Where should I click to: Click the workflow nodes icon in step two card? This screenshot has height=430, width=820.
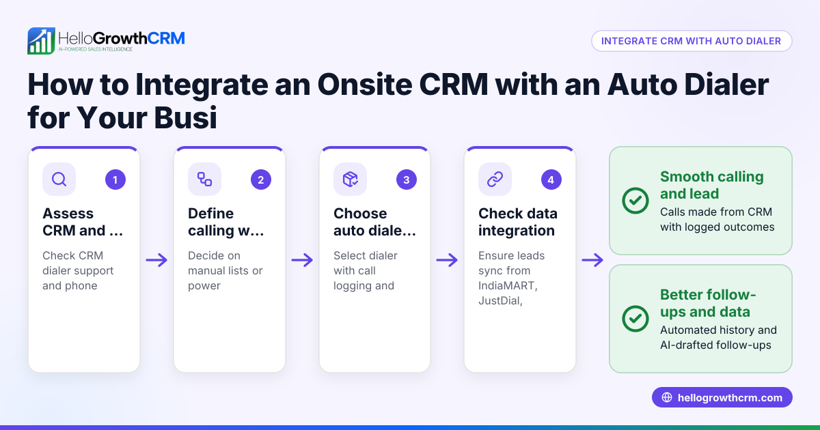tap(205, 180)
